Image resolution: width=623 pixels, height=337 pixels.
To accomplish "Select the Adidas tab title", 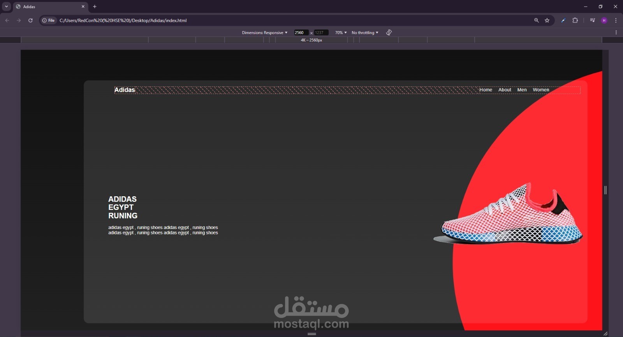I will click(29, 7).
